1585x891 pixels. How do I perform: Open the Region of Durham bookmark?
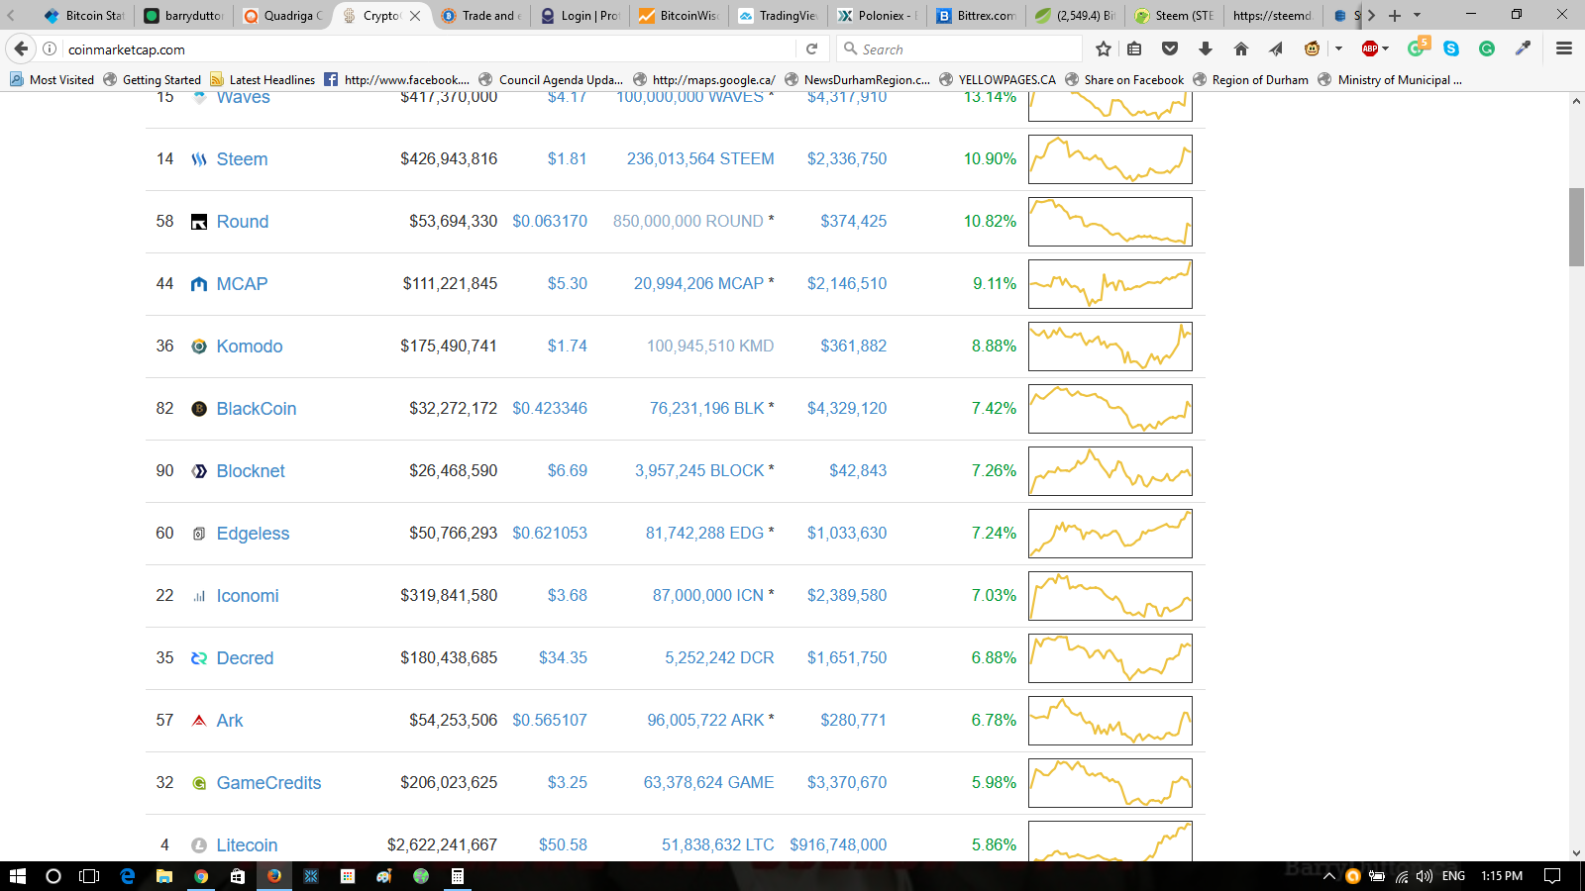pyautogui.click(x=1250, y=80)
